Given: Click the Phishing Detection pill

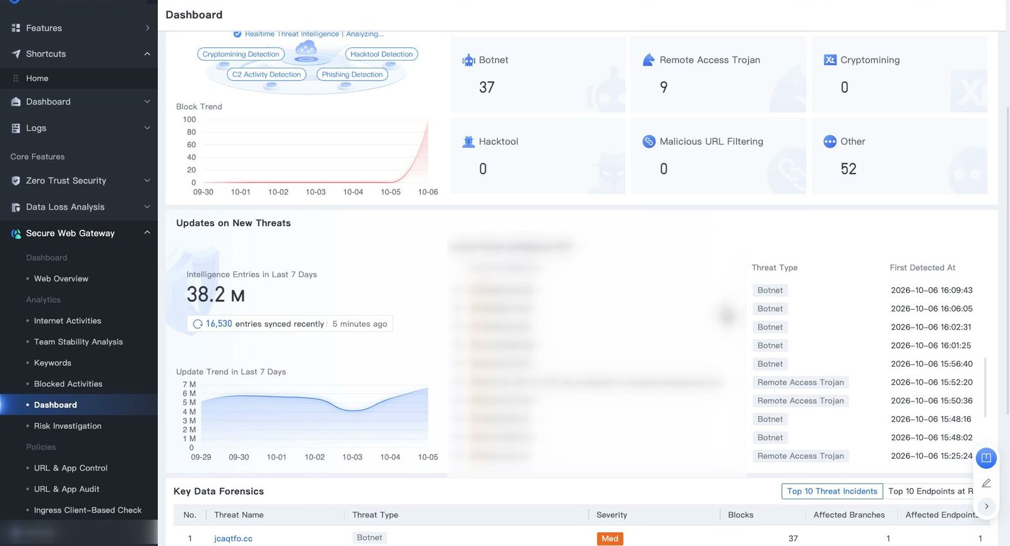Looking at the screenshot, I should click(352, 74).
